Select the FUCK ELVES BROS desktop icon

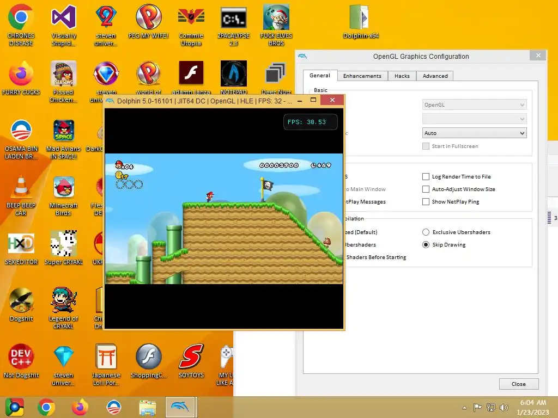(x=276, y=25)
